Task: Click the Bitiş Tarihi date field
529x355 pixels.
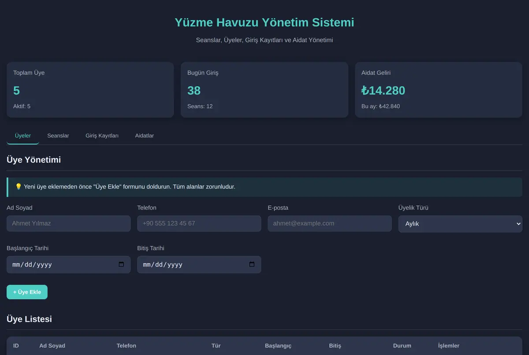Action: tap(199, 265)
